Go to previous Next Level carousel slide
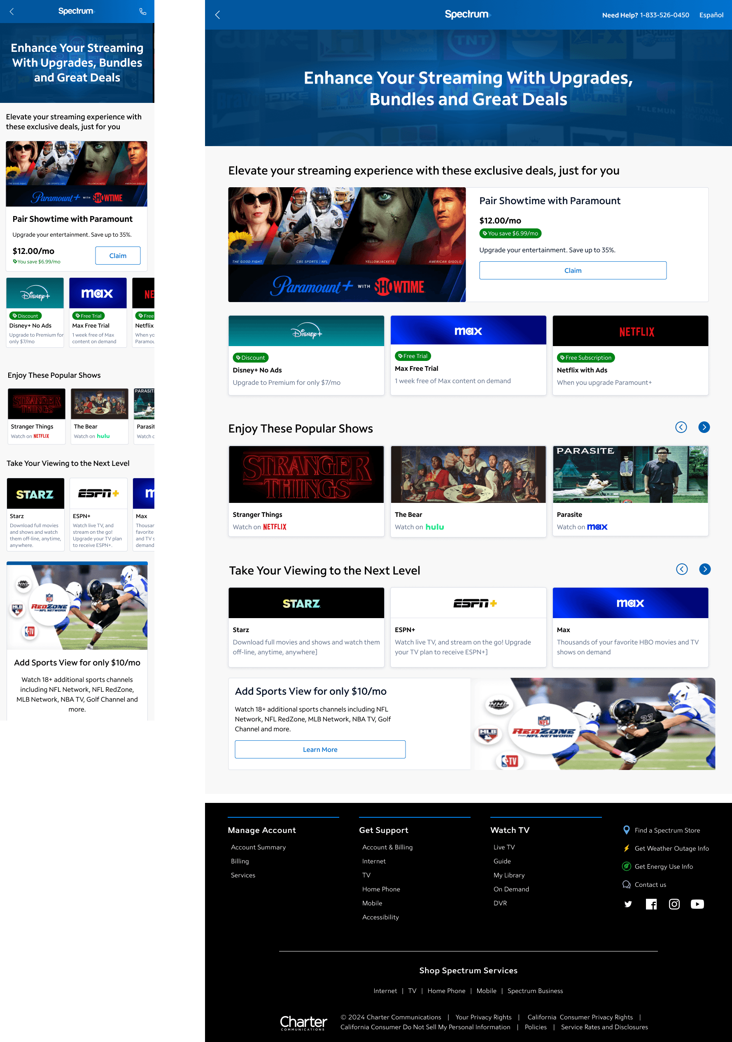 pyautogui.click(x=682, y=569)
